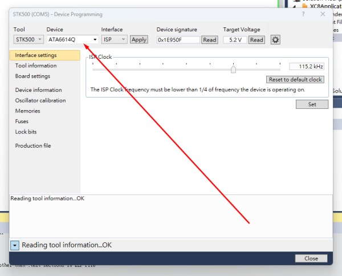The height and width of the screenshot is (276, 342).
Task: Expand the status log dropdown arrow
Action: (x=15, y=245)
